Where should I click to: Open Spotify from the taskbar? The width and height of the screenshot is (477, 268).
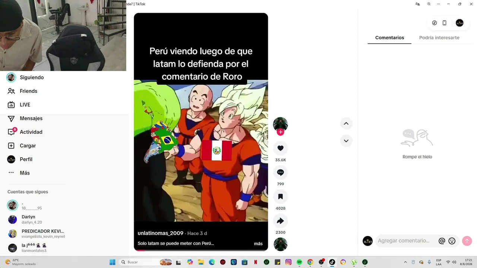pos(299,262)
